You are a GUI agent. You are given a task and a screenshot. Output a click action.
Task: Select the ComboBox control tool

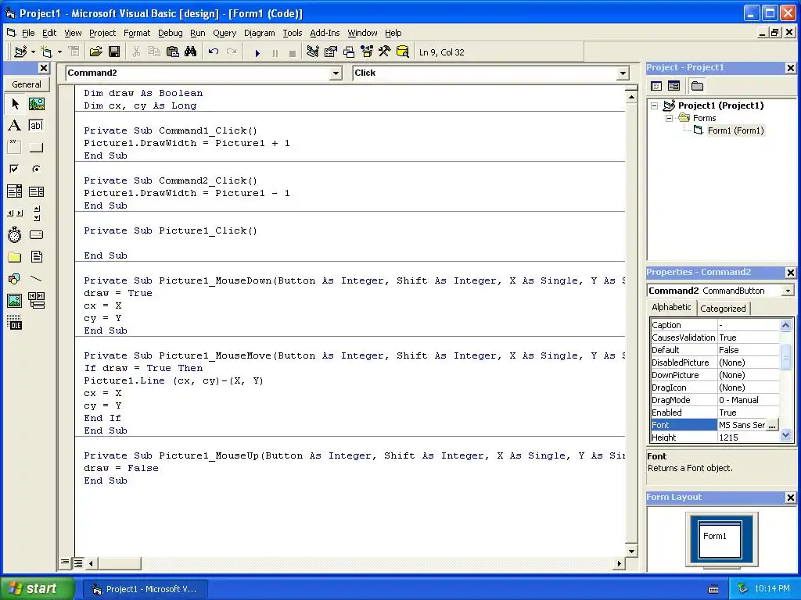point(15,191)
